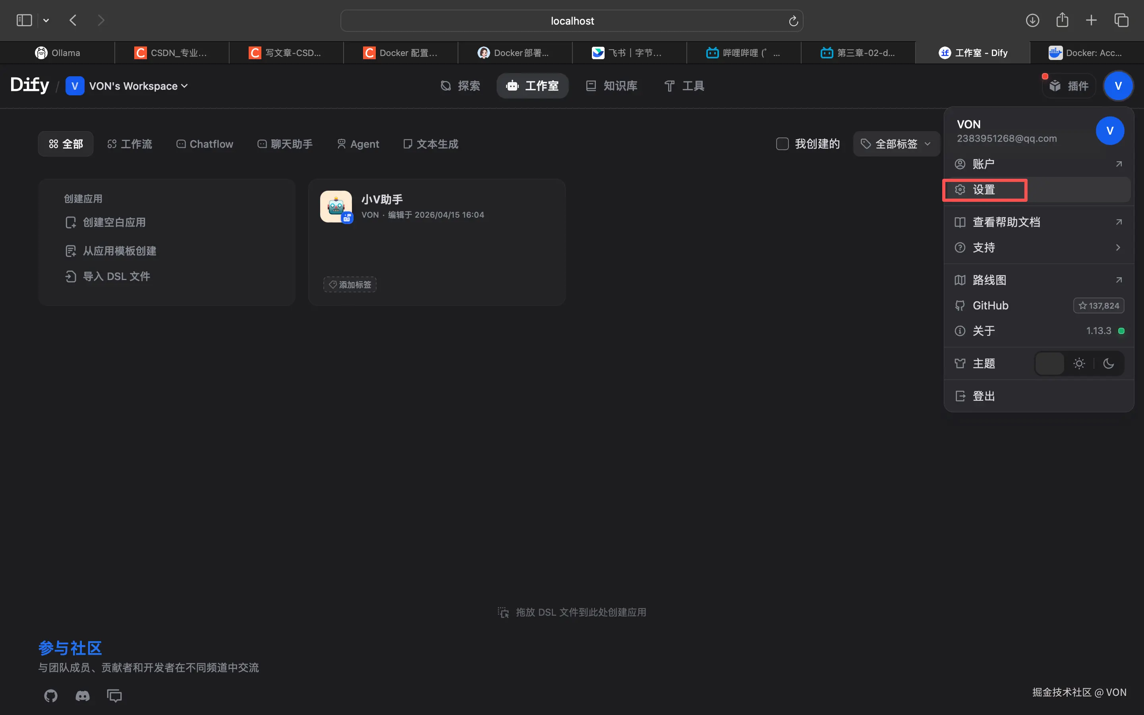
Task: Click the VON avatar in the top right
Action: pyautogui.click(x=1119, y=85)
